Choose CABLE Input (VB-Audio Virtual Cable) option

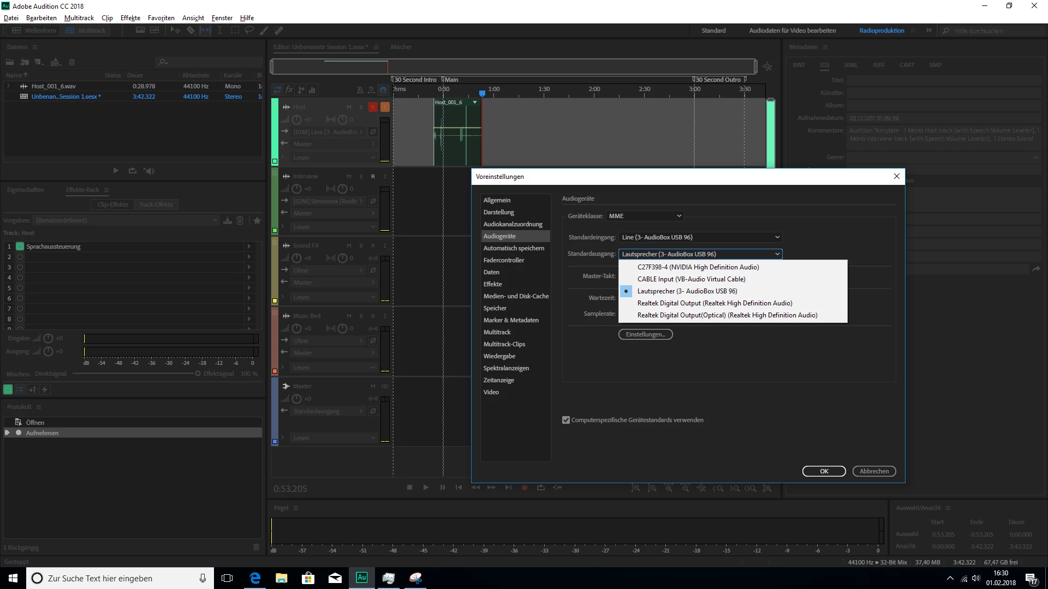(x=691, y=279)
